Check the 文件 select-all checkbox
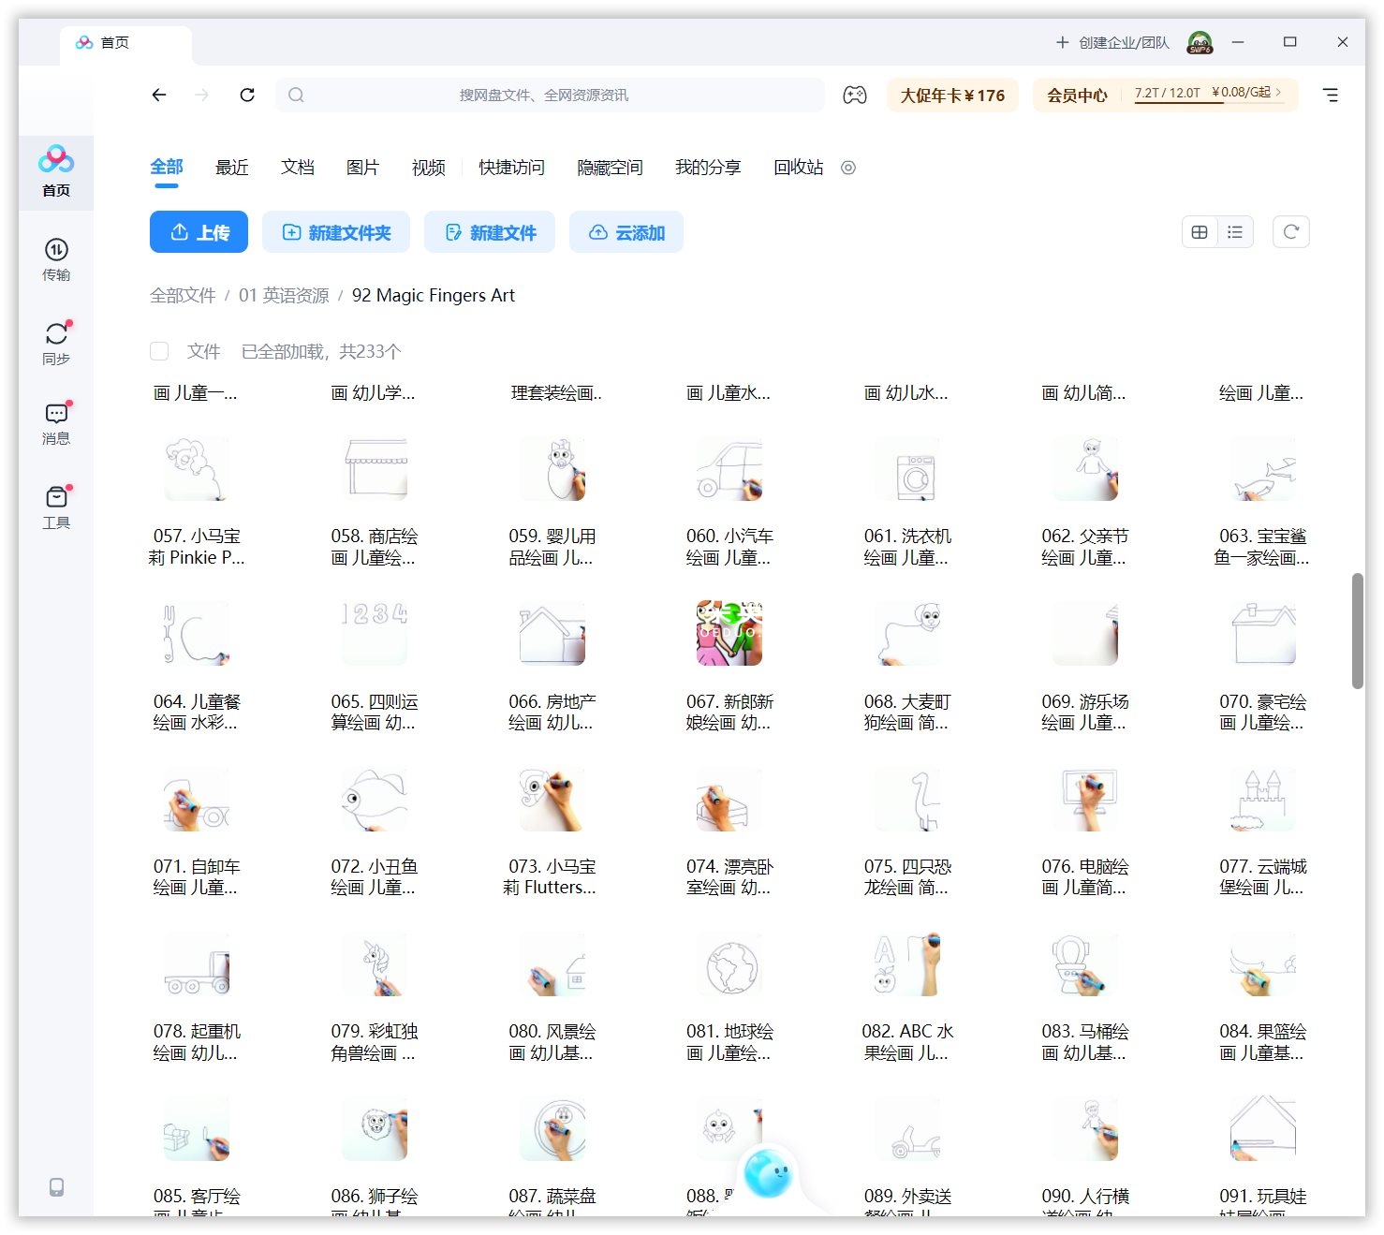Screen dimensions: 1384x1235 click(x=159, y=351)
